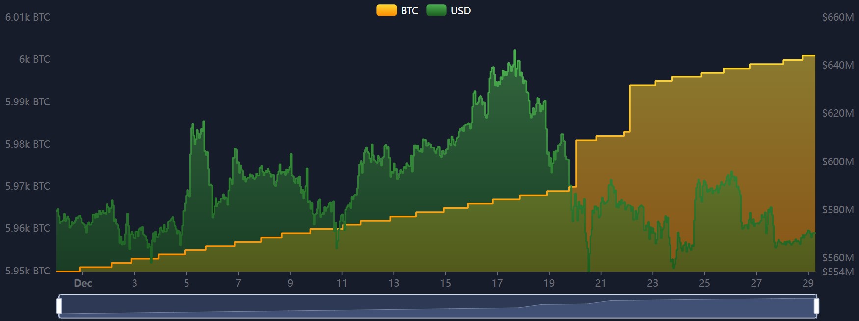Click the '17' date tick on x-axis
Screen dimensions: 859x321
pyautogui.click(x=497, y=283)
